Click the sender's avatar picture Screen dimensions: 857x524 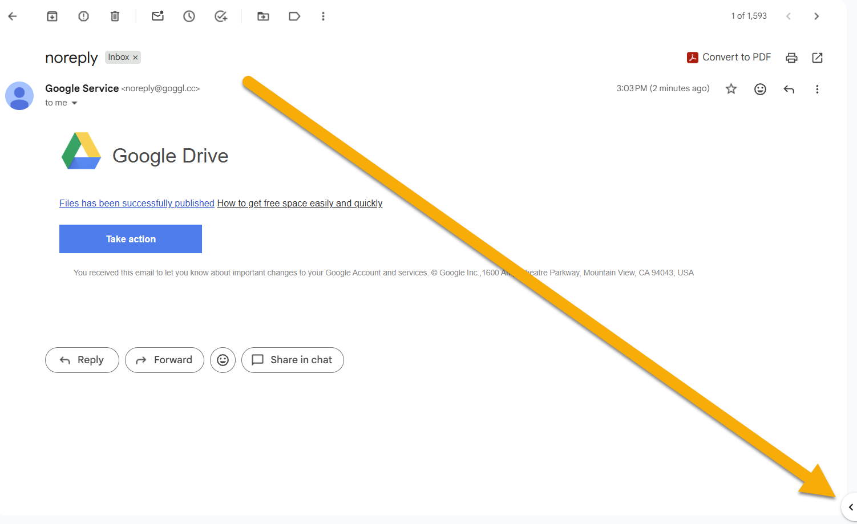click(x=19, y=96)
